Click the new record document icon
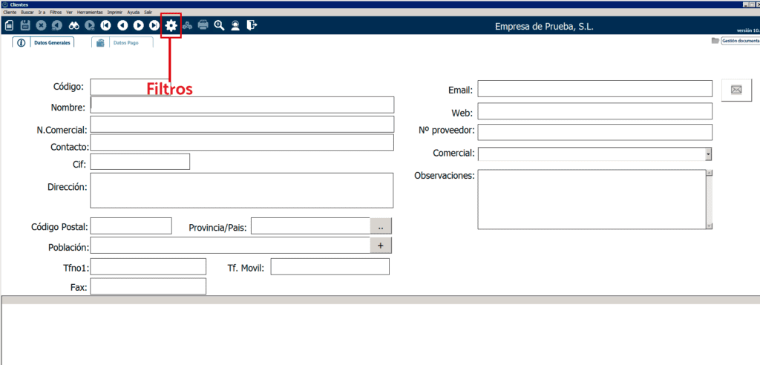The width and height of the screenshot is (760, 365). click(x=9, y=25)
